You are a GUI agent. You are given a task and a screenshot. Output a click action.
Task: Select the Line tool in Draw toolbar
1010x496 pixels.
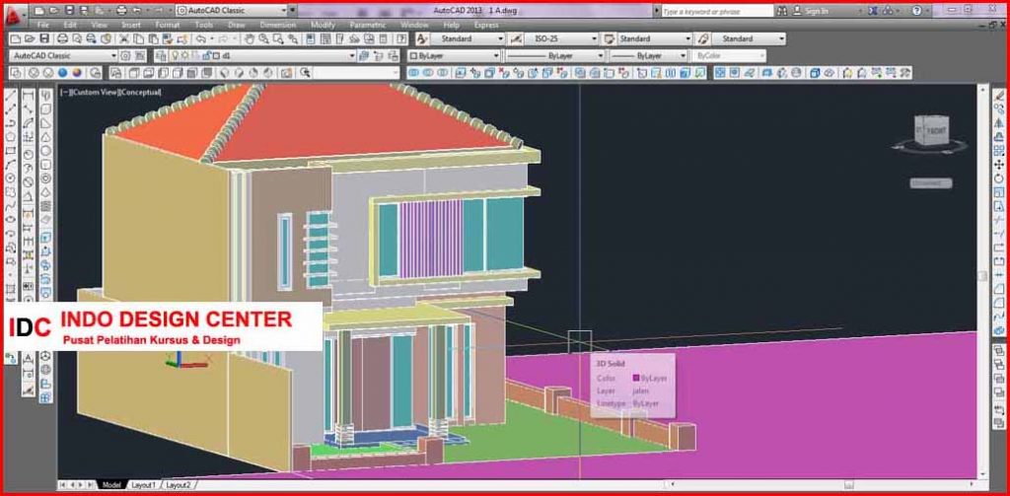tap(11, 96)
